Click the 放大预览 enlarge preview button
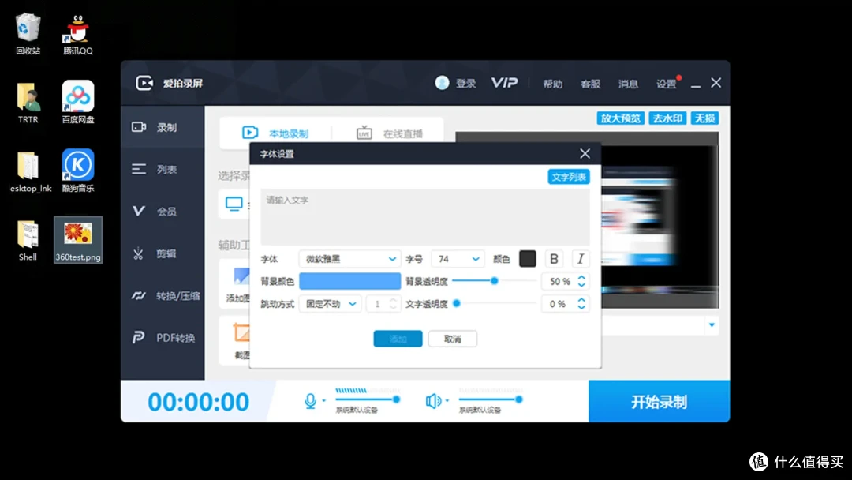852x480 pixels. point(621,118)
